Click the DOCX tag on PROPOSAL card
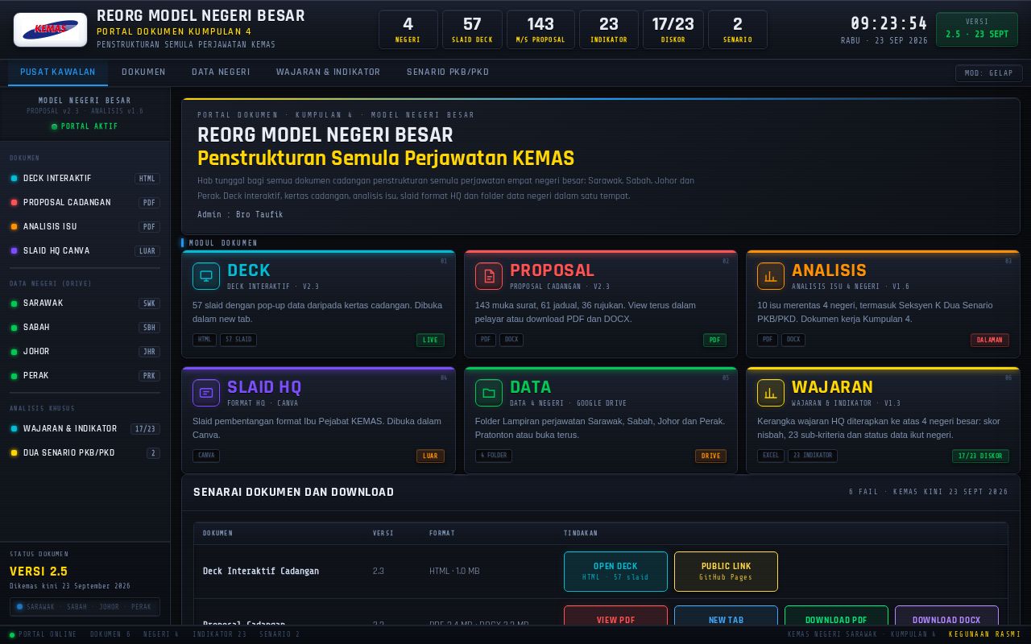Screen dimensions: 1031x644 [x=511, y=340]
